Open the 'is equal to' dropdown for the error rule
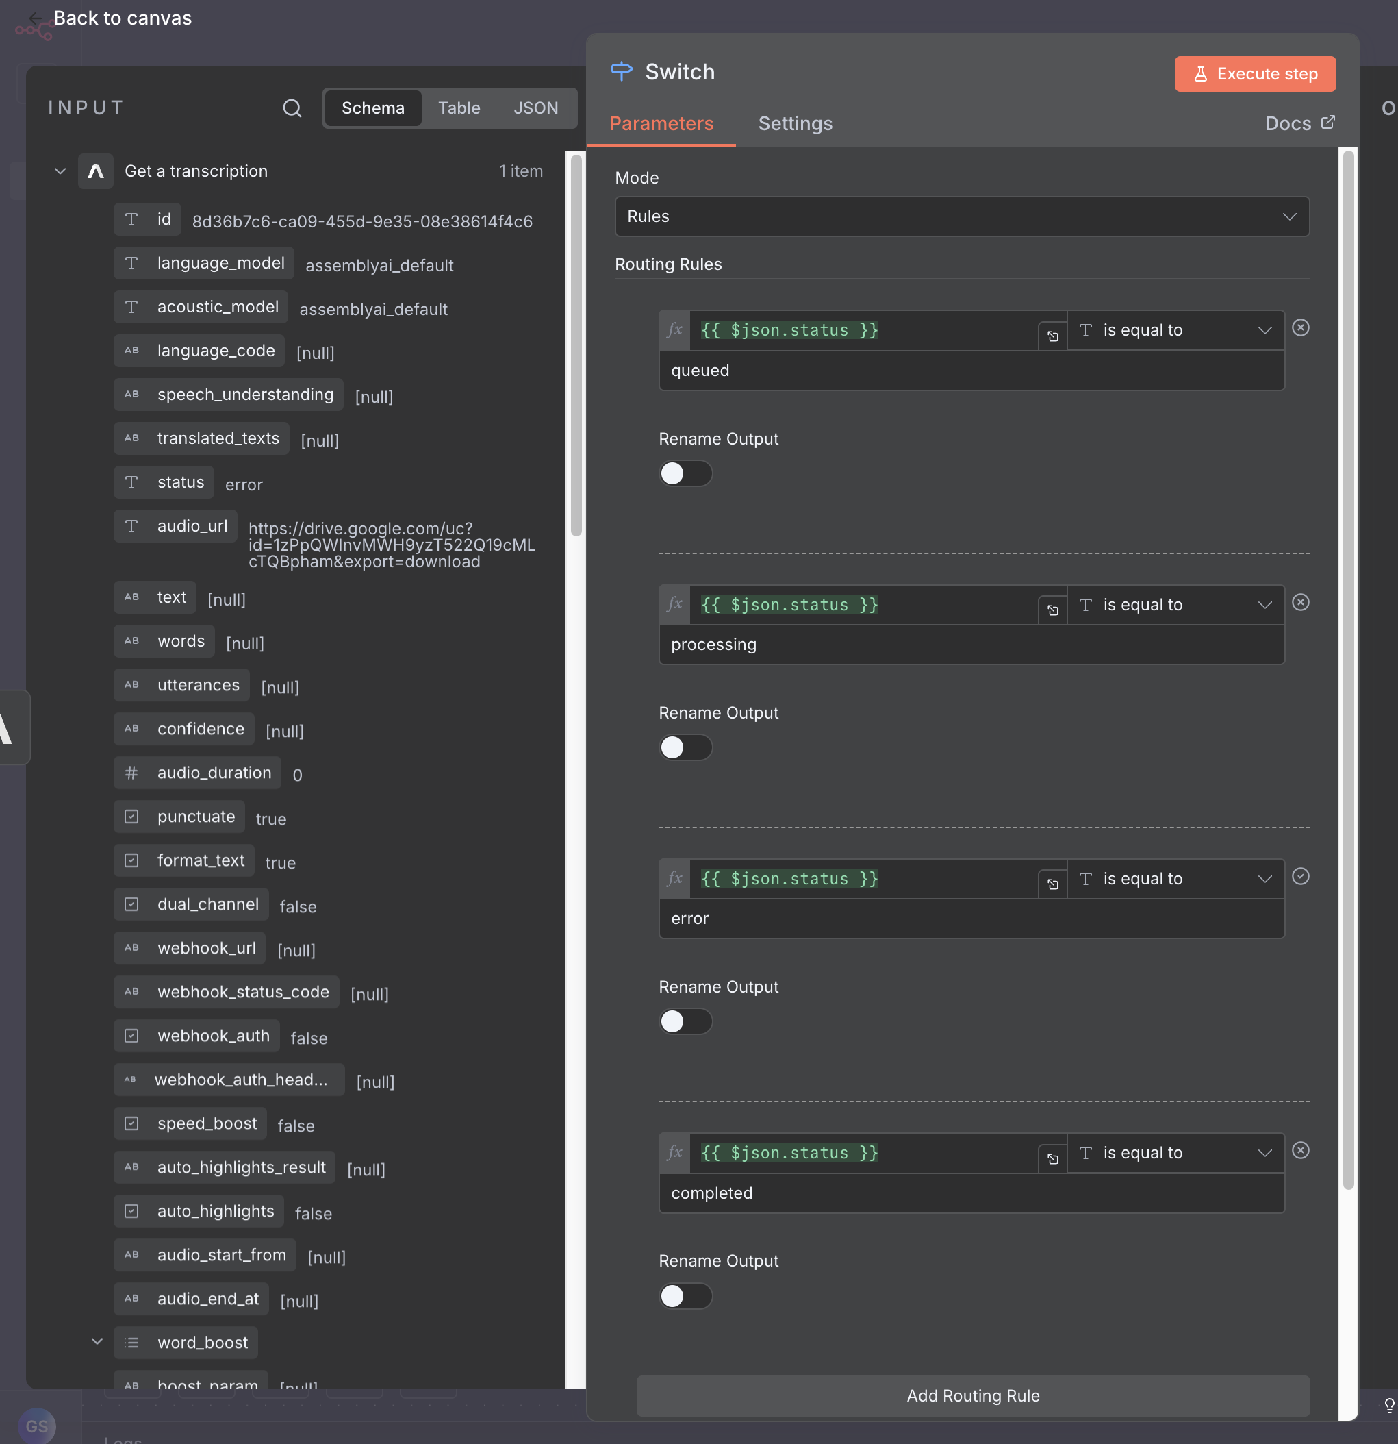The height and width of the screenshot is (1444, 1398). [1175, 878]
